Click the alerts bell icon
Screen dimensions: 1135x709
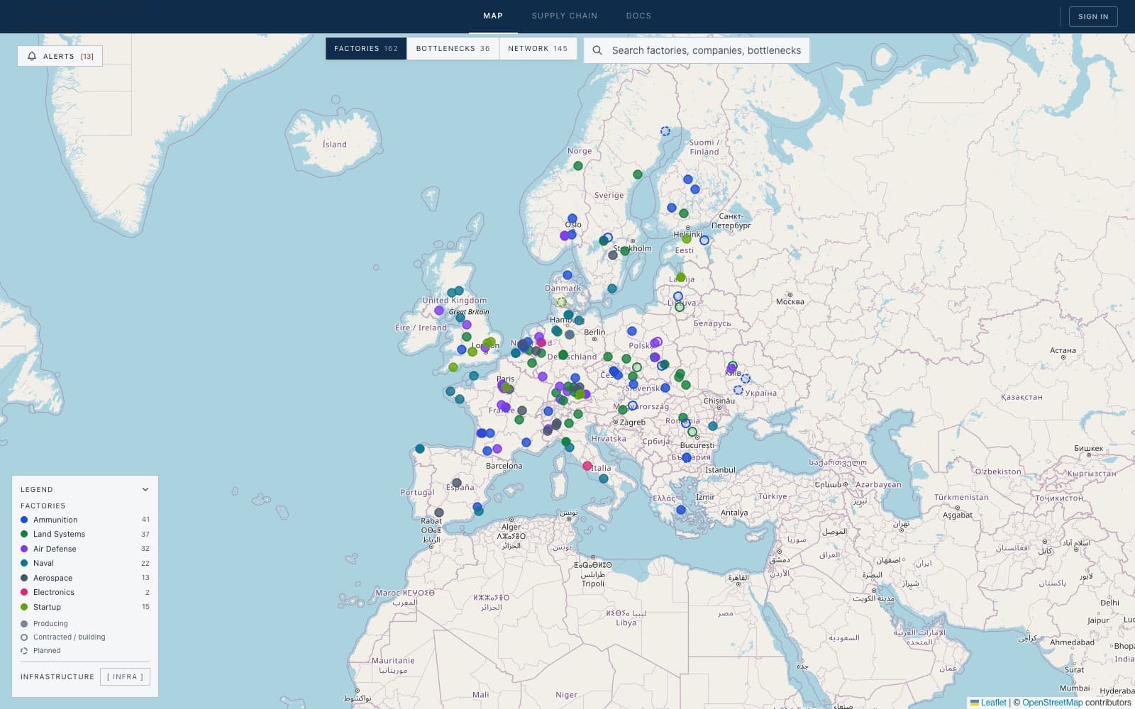pos(32,56)
